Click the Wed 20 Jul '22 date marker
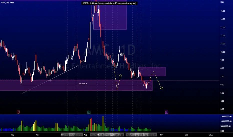Image resolution: width=233 pixels, height=137 pixels. (76, 135)
